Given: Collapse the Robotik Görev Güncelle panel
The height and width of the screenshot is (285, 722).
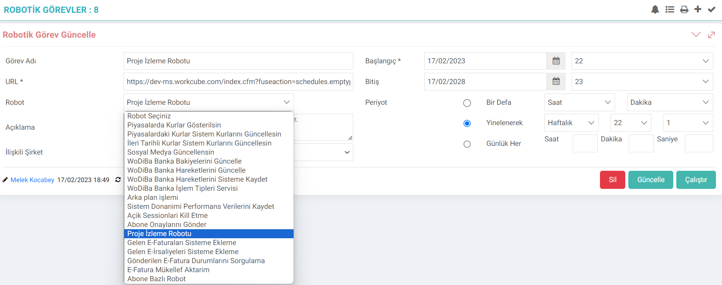Looking at the screenshot, I should (696, 35).
